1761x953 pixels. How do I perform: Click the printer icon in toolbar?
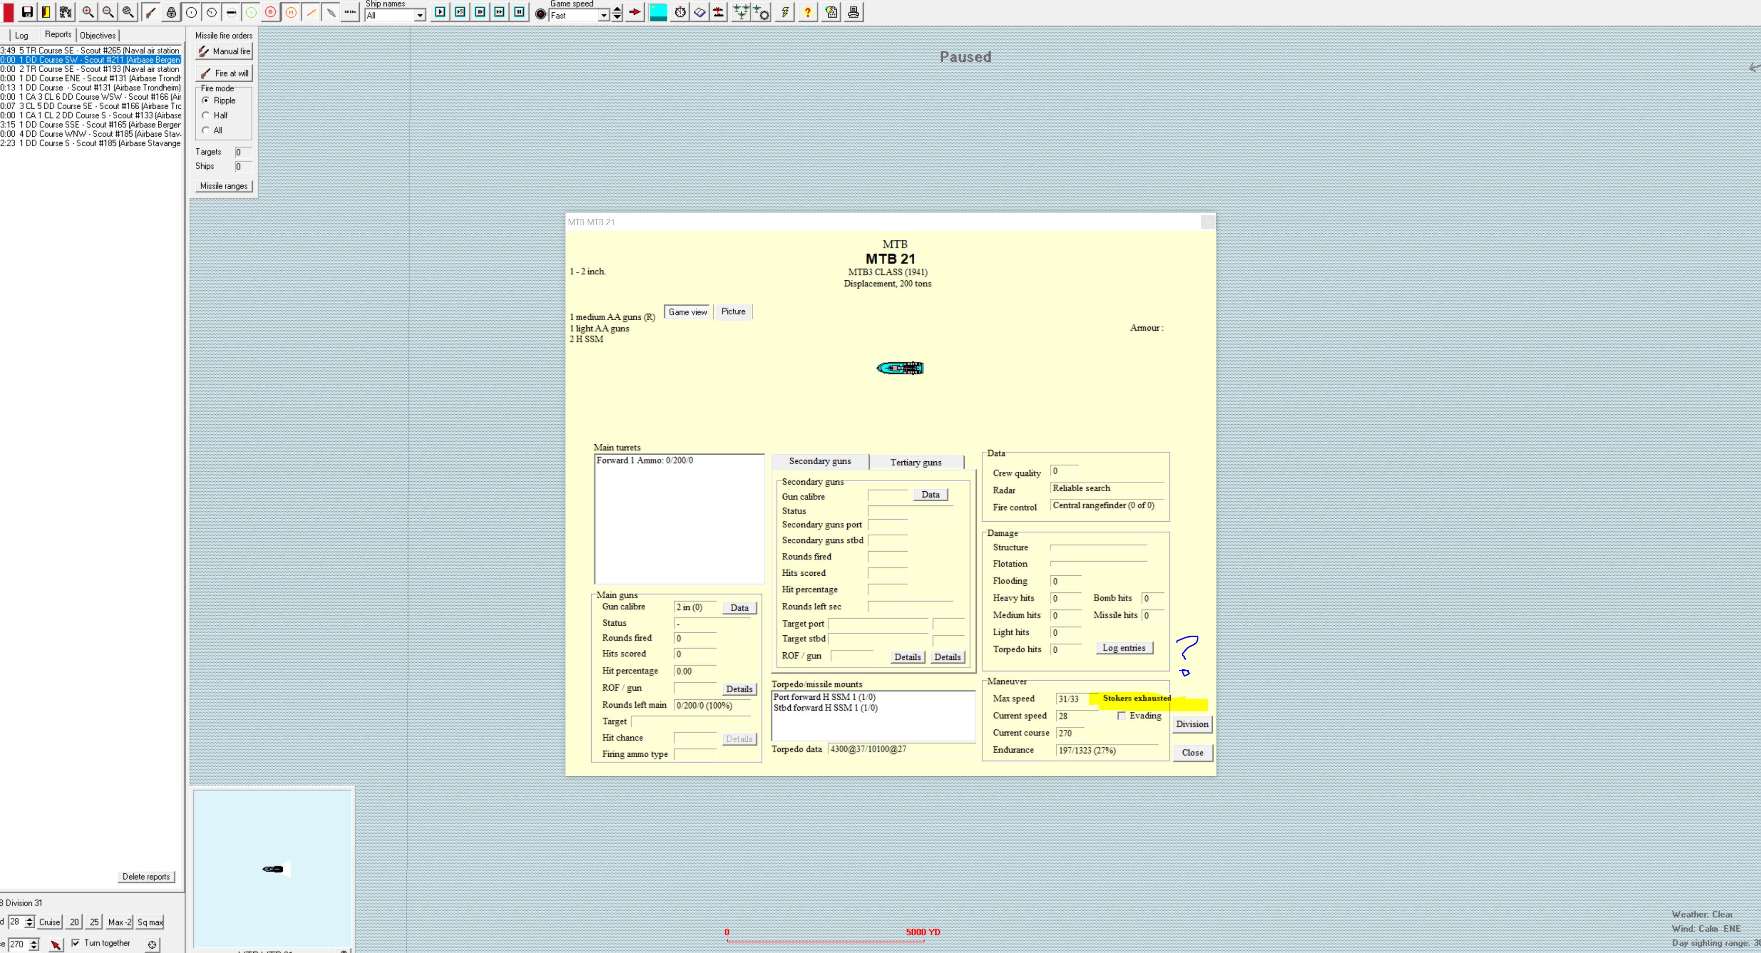coord(853,11)
